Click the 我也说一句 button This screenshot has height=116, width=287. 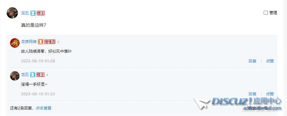tap(258, 108)
